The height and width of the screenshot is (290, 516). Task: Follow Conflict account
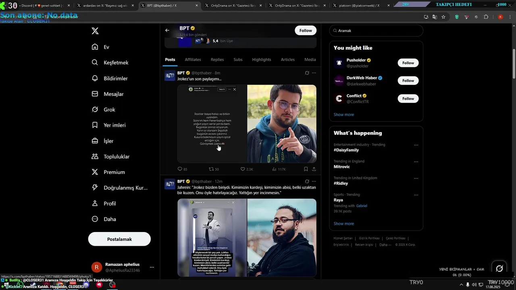pos(408,98)
